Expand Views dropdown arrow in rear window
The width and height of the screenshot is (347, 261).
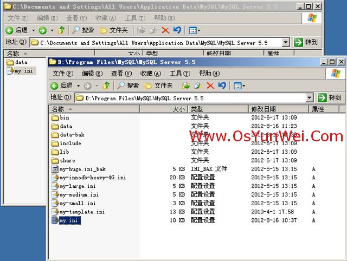coord(199,30)
